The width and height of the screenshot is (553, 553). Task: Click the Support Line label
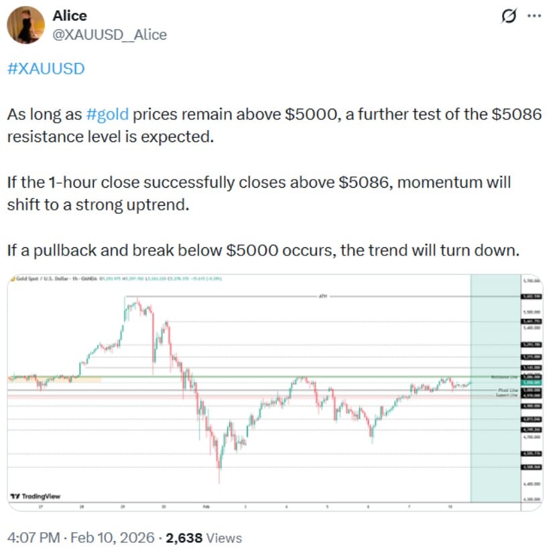506,395
